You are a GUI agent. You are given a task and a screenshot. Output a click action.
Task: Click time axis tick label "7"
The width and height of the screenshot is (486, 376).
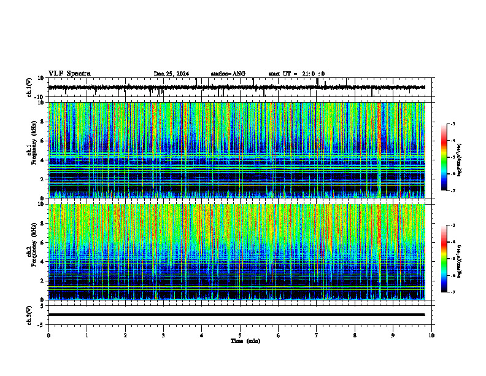(x=317, y=335)
